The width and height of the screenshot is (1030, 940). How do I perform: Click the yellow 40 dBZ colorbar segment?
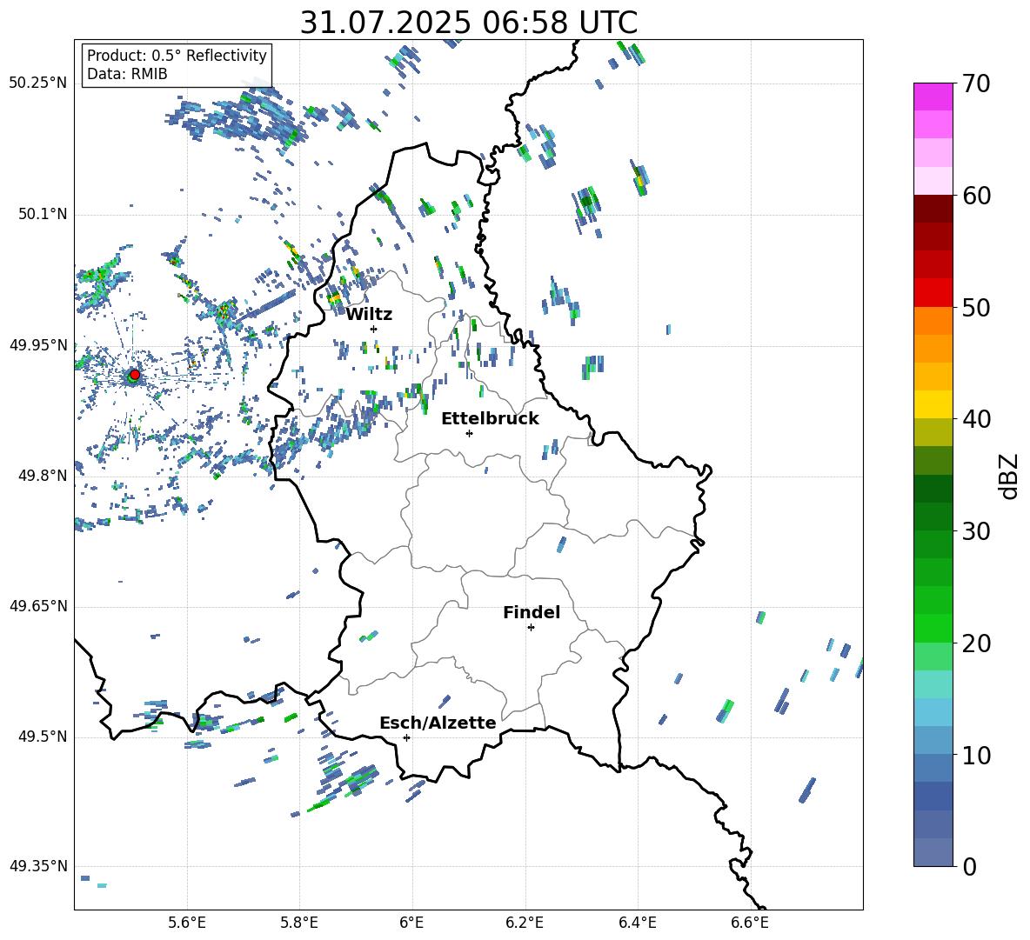point(933,404)
